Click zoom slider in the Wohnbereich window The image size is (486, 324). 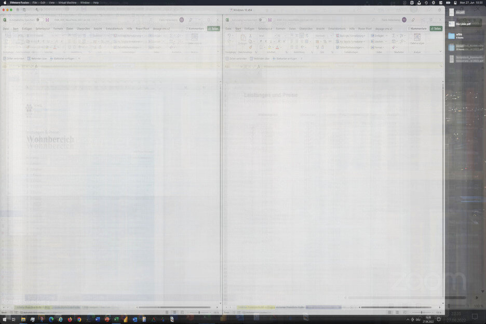click(199, 313)
